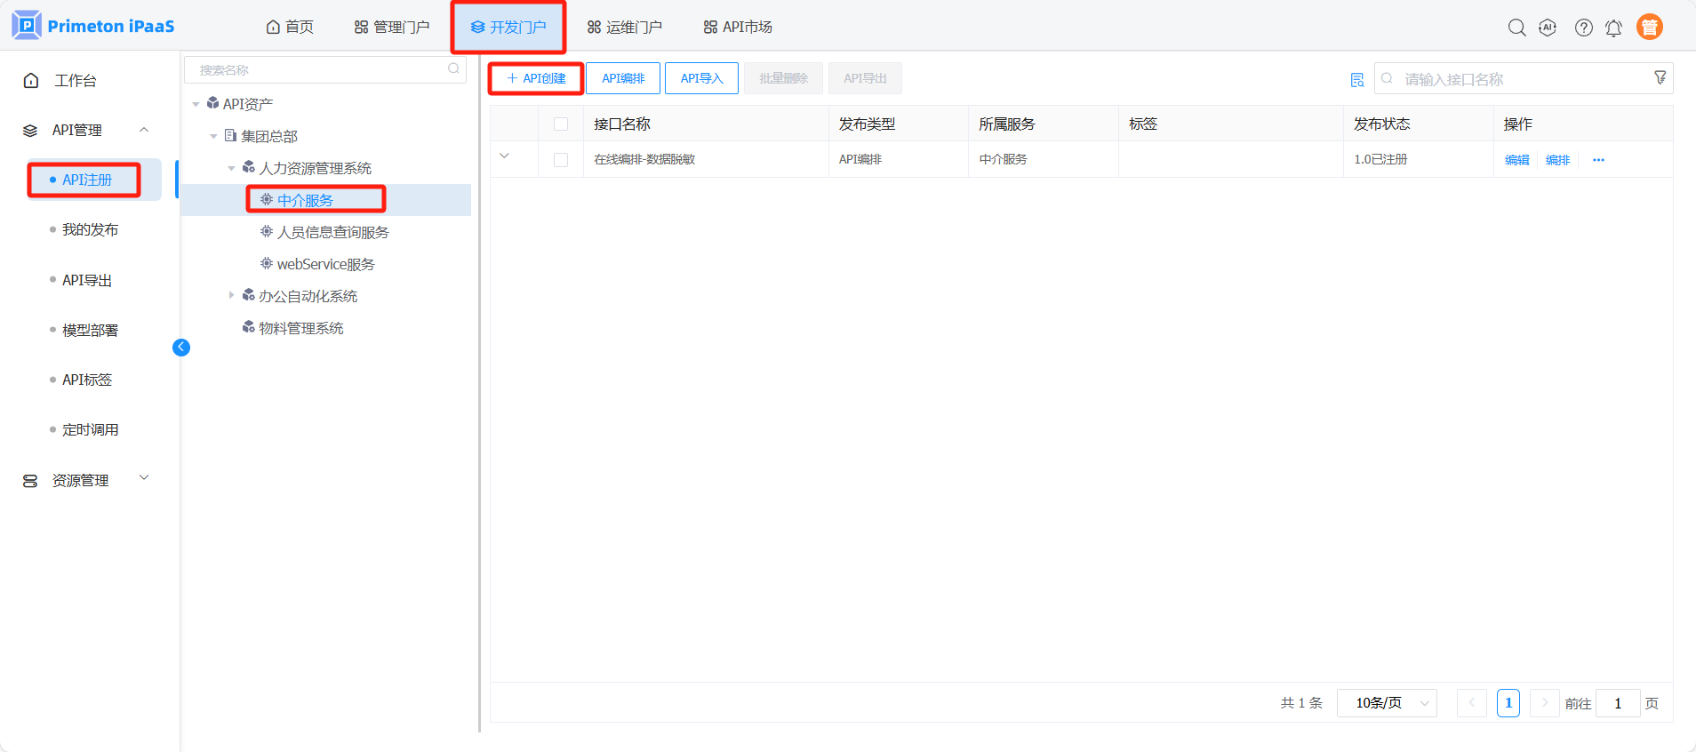Open the AI assistant icon

coord(1548,28)
